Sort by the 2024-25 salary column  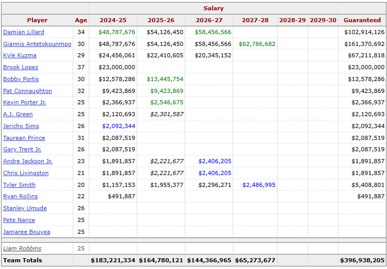point(112,20)
